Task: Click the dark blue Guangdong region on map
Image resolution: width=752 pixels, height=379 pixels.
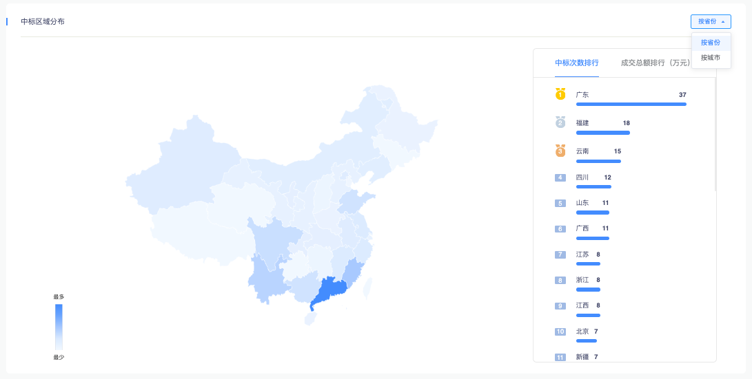Action: coord(329,290)
